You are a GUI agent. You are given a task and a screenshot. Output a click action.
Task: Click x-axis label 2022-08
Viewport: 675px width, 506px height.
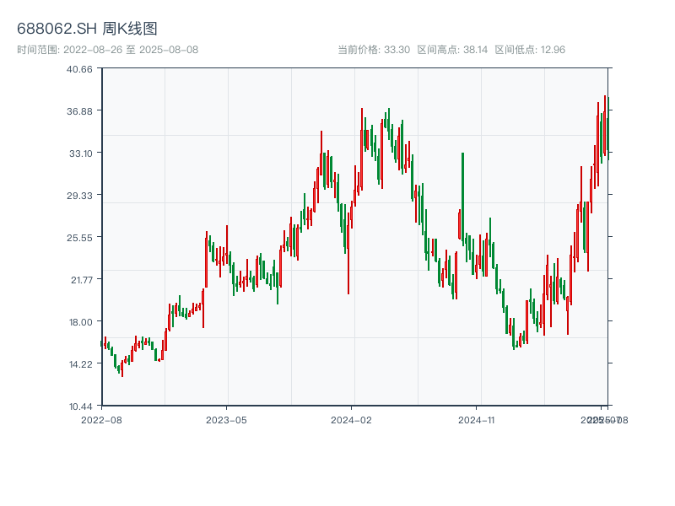(101, 420)
